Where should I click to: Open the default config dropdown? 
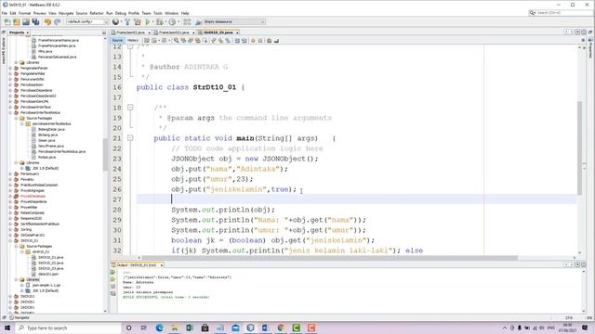pos(87,22)
